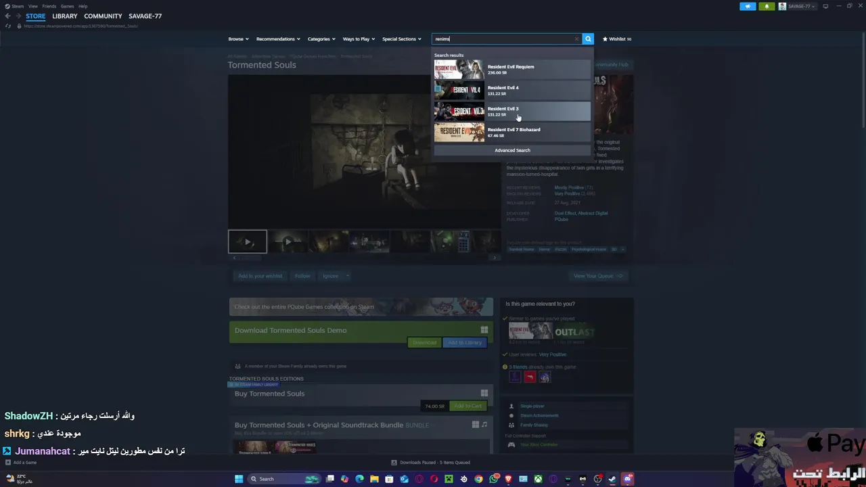The image size is (866, 487).
Task: Open the green notifications bell
Action: [x=767, y=6]
